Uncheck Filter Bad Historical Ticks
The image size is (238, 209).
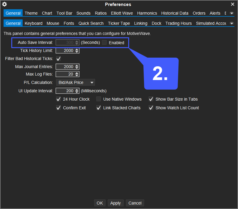(x=58, y=59)
